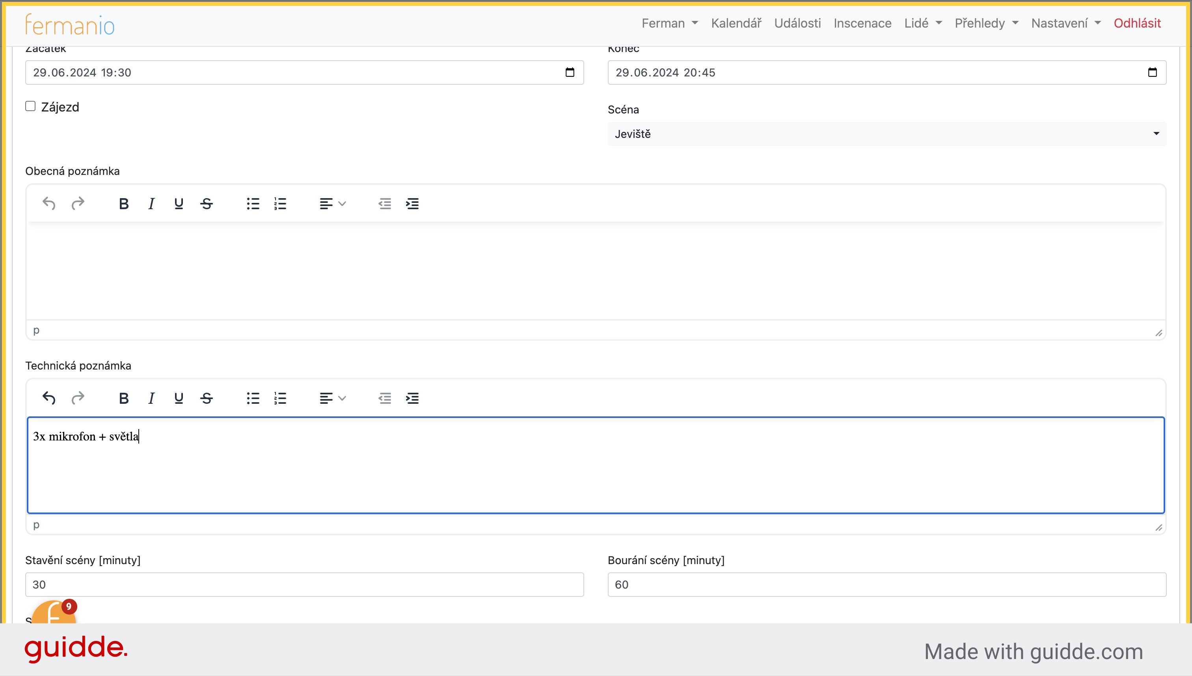The image size is (1192, 676).
Task: Toggle bold in Obecná poznámka toolbar
Action: [x=123, y=203]
